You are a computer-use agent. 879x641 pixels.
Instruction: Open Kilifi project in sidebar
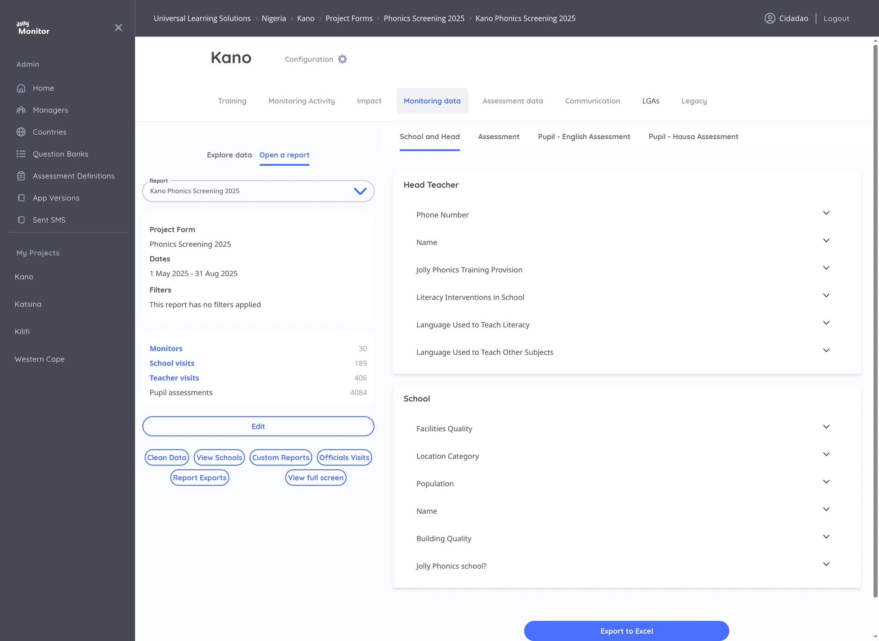pyautogui.click(x=22, y=331)
